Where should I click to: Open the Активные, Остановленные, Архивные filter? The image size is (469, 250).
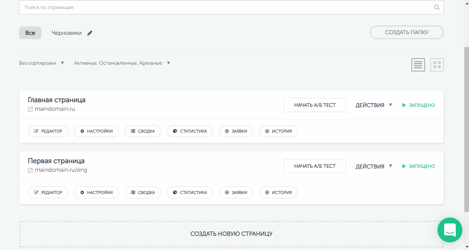(x=122, y=63)
